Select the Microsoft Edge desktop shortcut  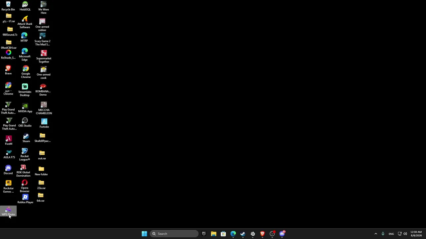coord(25,54)
